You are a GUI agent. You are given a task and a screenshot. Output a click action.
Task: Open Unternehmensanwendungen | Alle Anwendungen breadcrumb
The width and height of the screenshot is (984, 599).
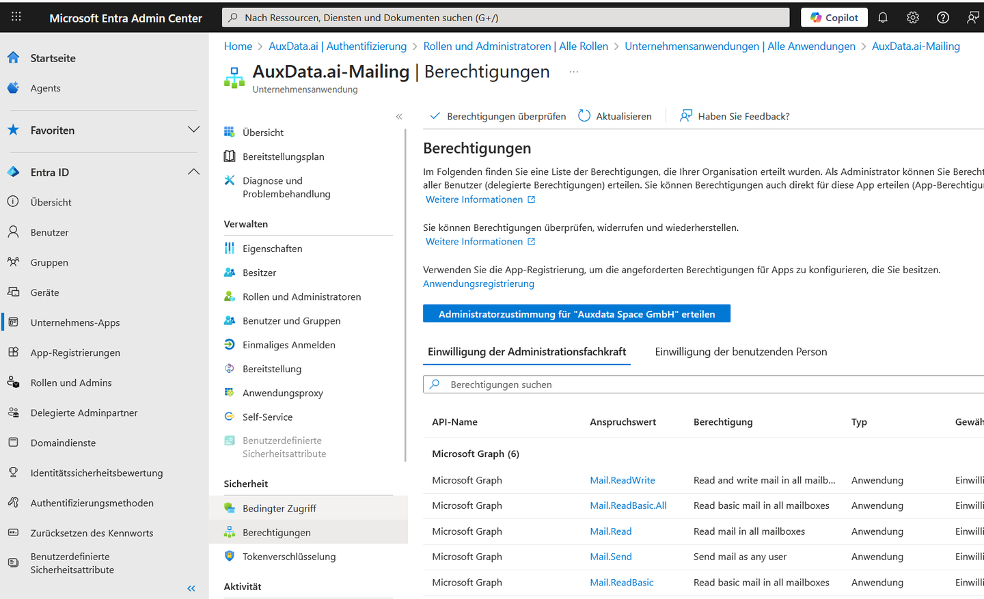(x=740, y=46)
